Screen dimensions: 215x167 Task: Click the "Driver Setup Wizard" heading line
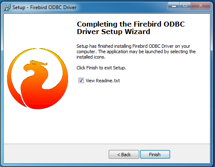click(x=113, y=32)
